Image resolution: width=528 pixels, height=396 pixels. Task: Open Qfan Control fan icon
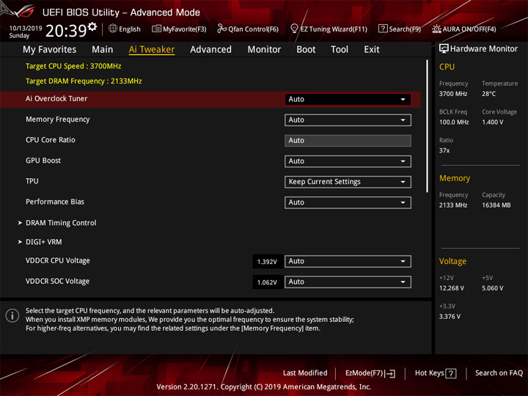coord(221,29)
